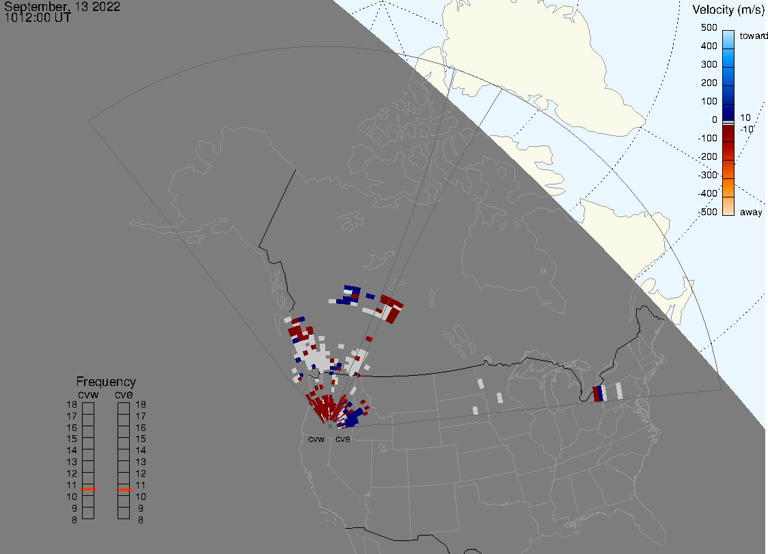This screenshot has width=768, height=554.
Task: Click the "cvw" header above the frequency bar
Action: [88, 394]
